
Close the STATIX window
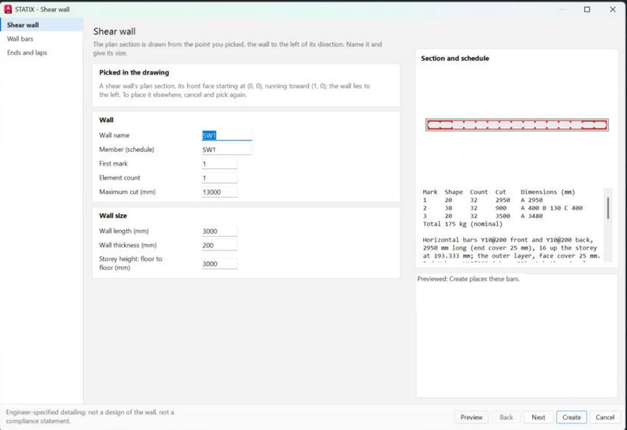click(613, 9)
